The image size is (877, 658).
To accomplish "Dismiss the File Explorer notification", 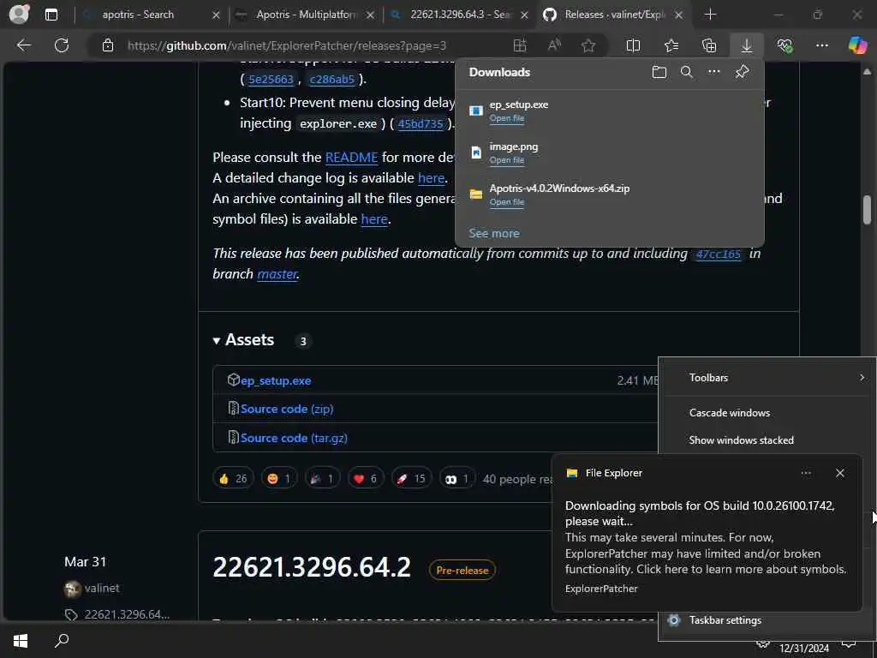I will click(839, 473).
